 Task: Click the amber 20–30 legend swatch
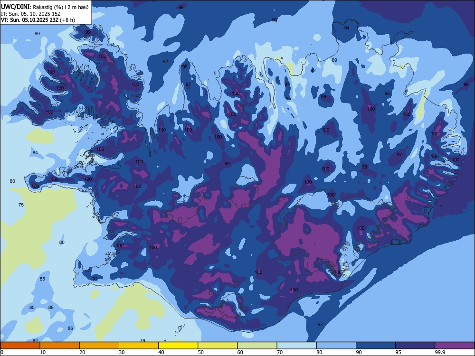point(99,346)
